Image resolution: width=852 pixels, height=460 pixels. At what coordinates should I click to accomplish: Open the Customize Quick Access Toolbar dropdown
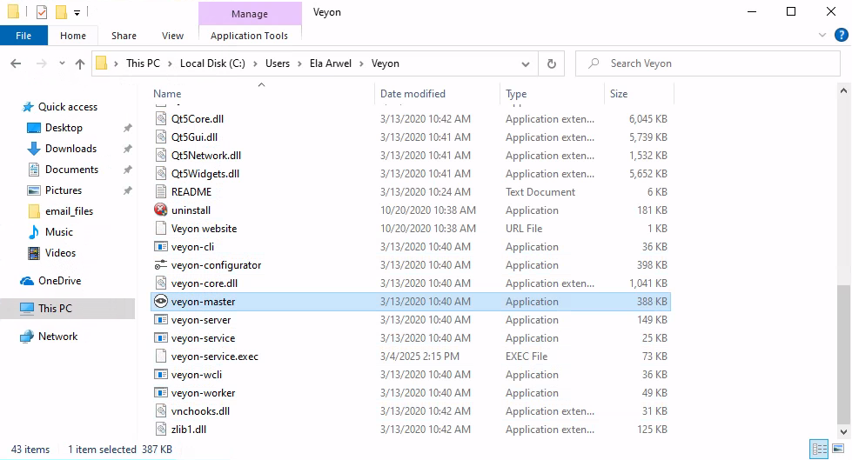pos(77,12)
